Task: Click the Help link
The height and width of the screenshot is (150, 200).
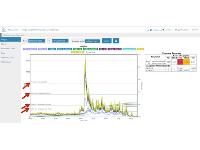Action: (147, 30)
